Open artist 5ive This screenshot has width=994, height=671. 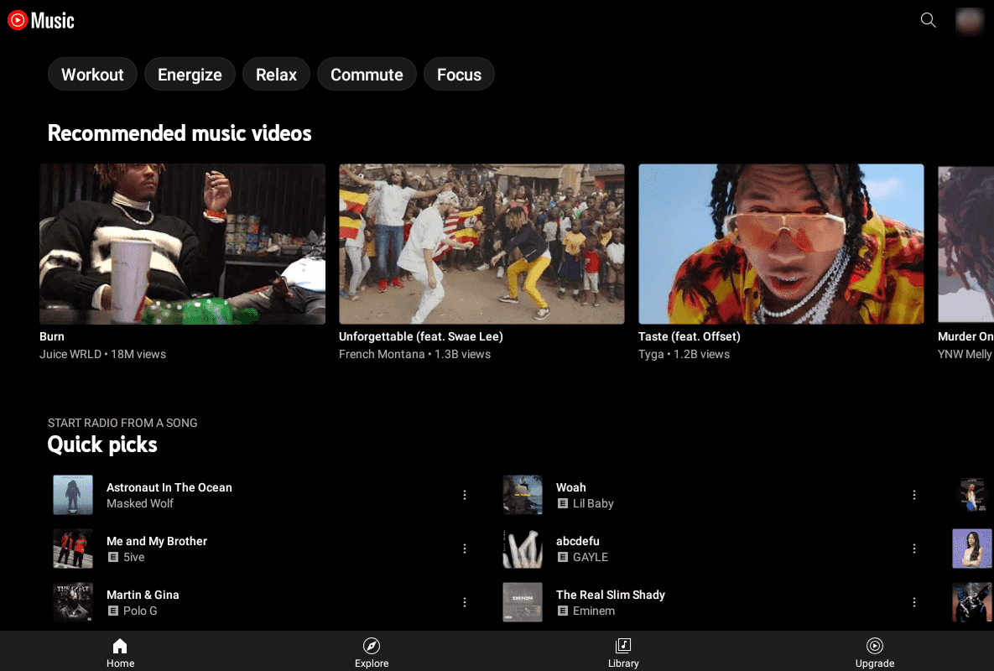[x=133, y=558]
